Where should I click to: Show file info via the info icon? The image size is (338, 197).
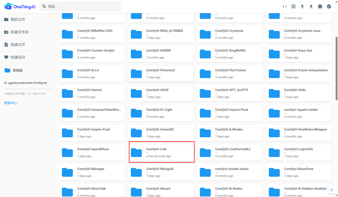(x=320, y=7)
